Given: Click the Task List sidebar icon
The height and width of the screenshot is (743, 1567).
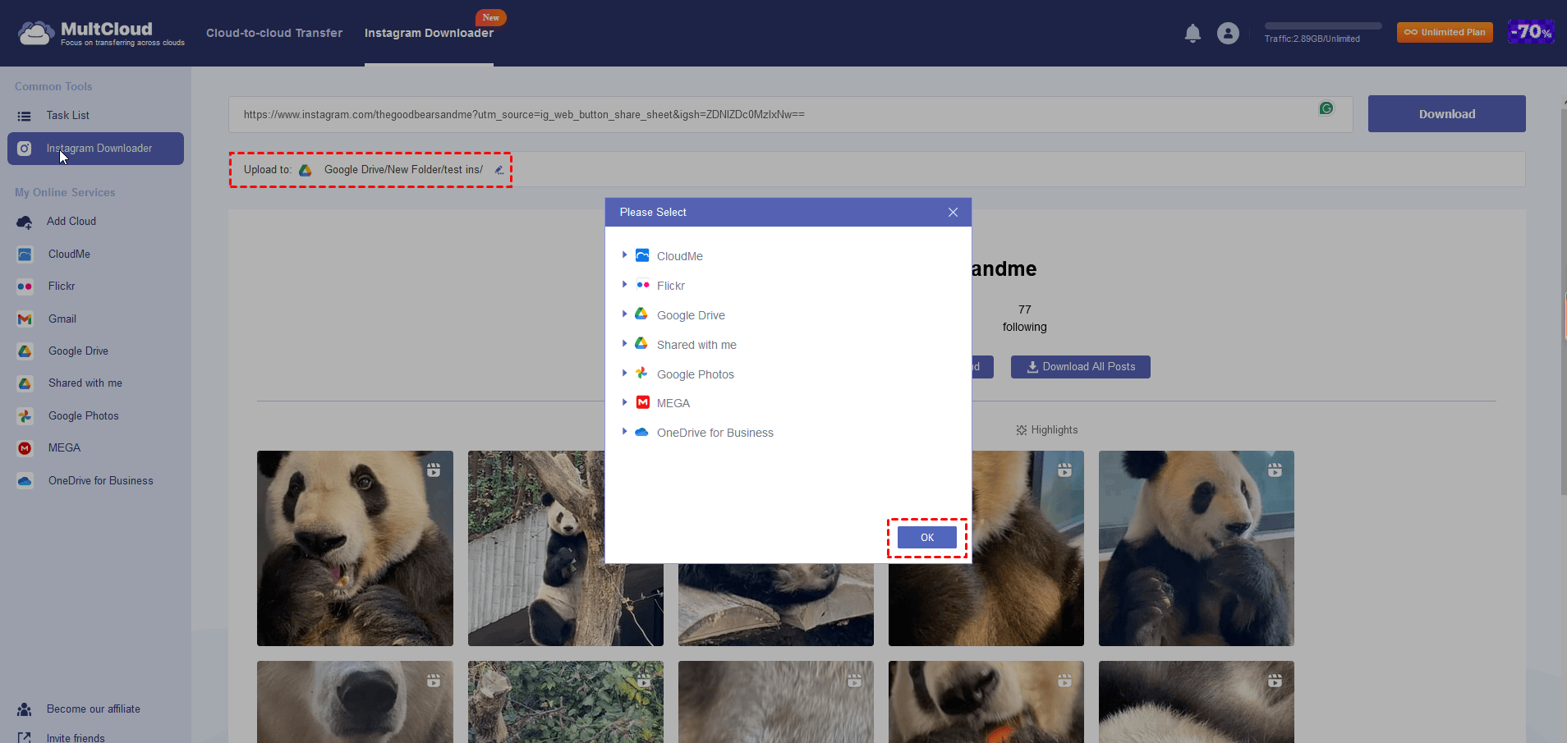Looking at the screenshot, I should [x=25, y=116].
